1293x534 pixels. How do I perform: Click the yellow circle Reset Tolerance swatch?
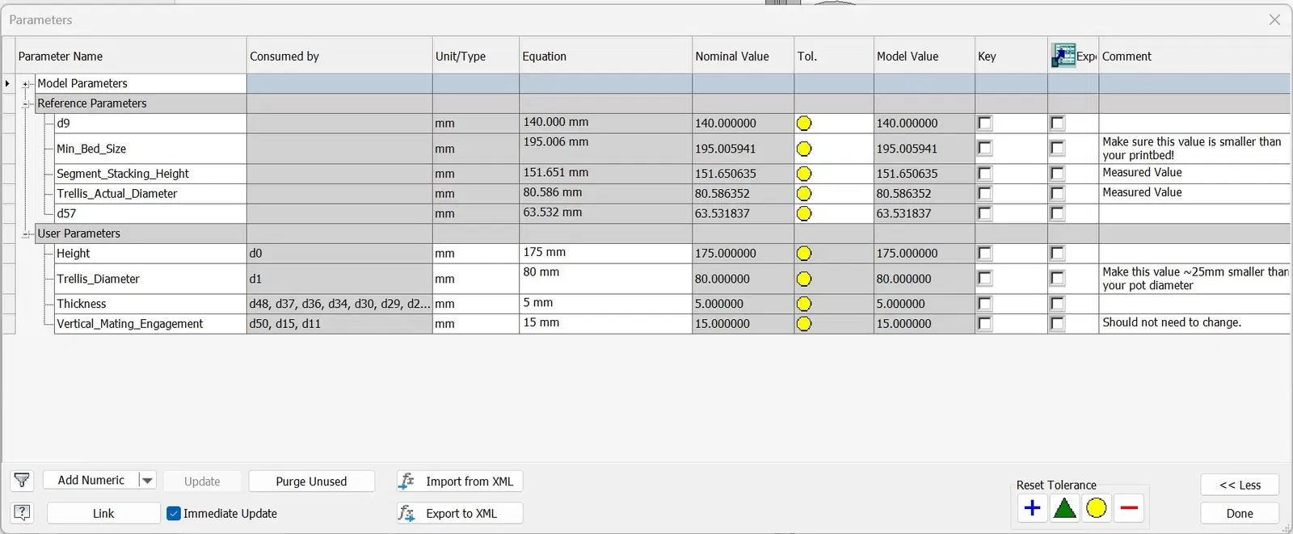pyautogui.click(x=1097, y=508)
